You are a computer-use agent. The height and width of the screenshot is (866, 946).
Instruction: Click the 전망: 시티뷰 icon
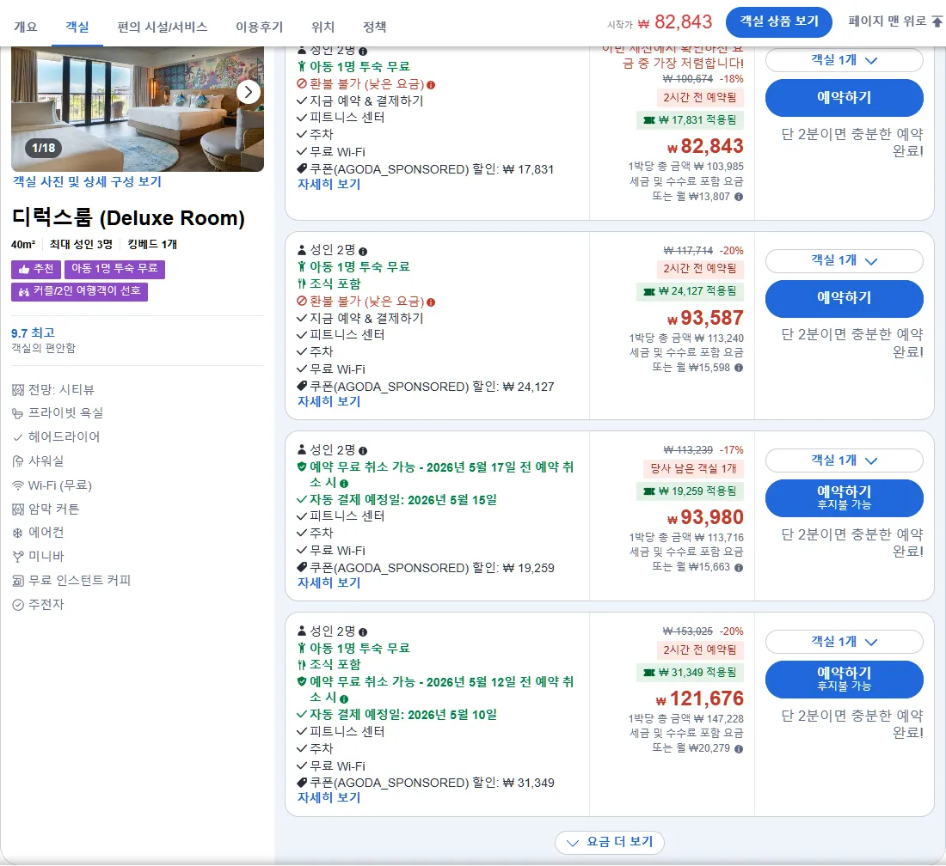point(18,390)
